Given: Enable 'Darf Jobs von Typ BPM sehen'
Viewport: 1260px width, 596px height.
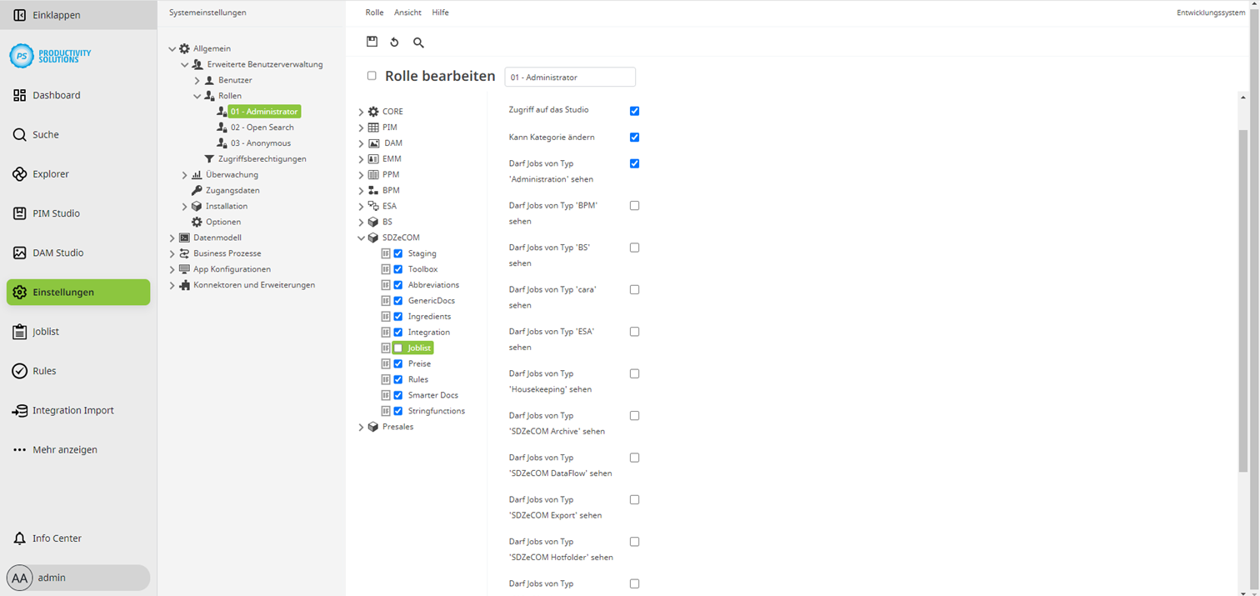Looking at the screenshot, I should (634, 205).
